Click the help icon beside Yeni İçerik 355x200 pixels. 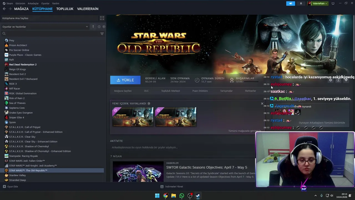pos(149,103)
